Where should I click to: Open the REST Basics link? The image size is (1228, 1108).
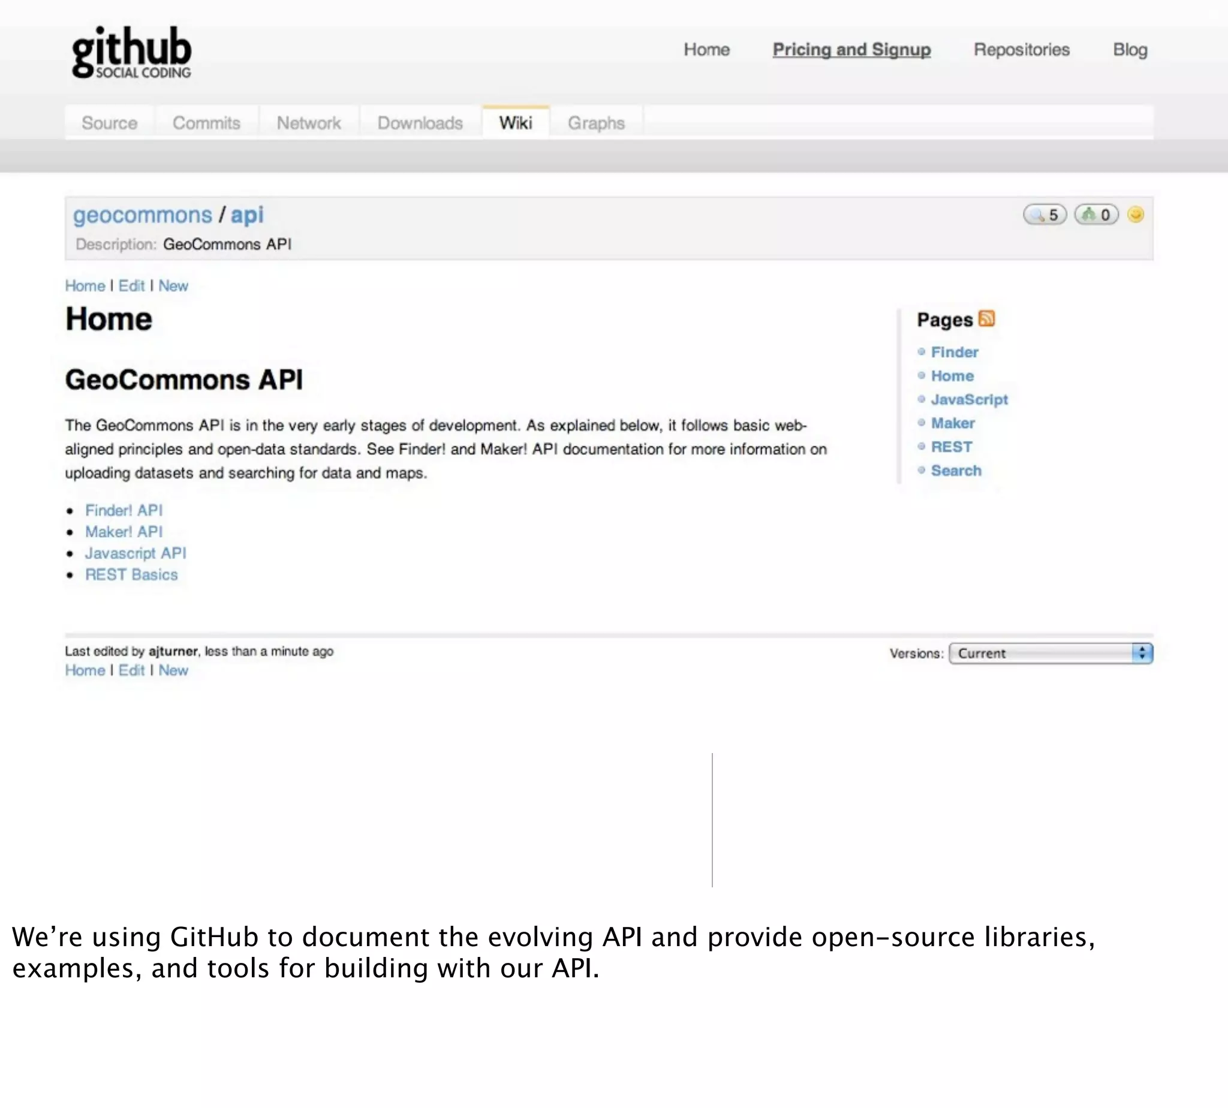click(131, 575)
